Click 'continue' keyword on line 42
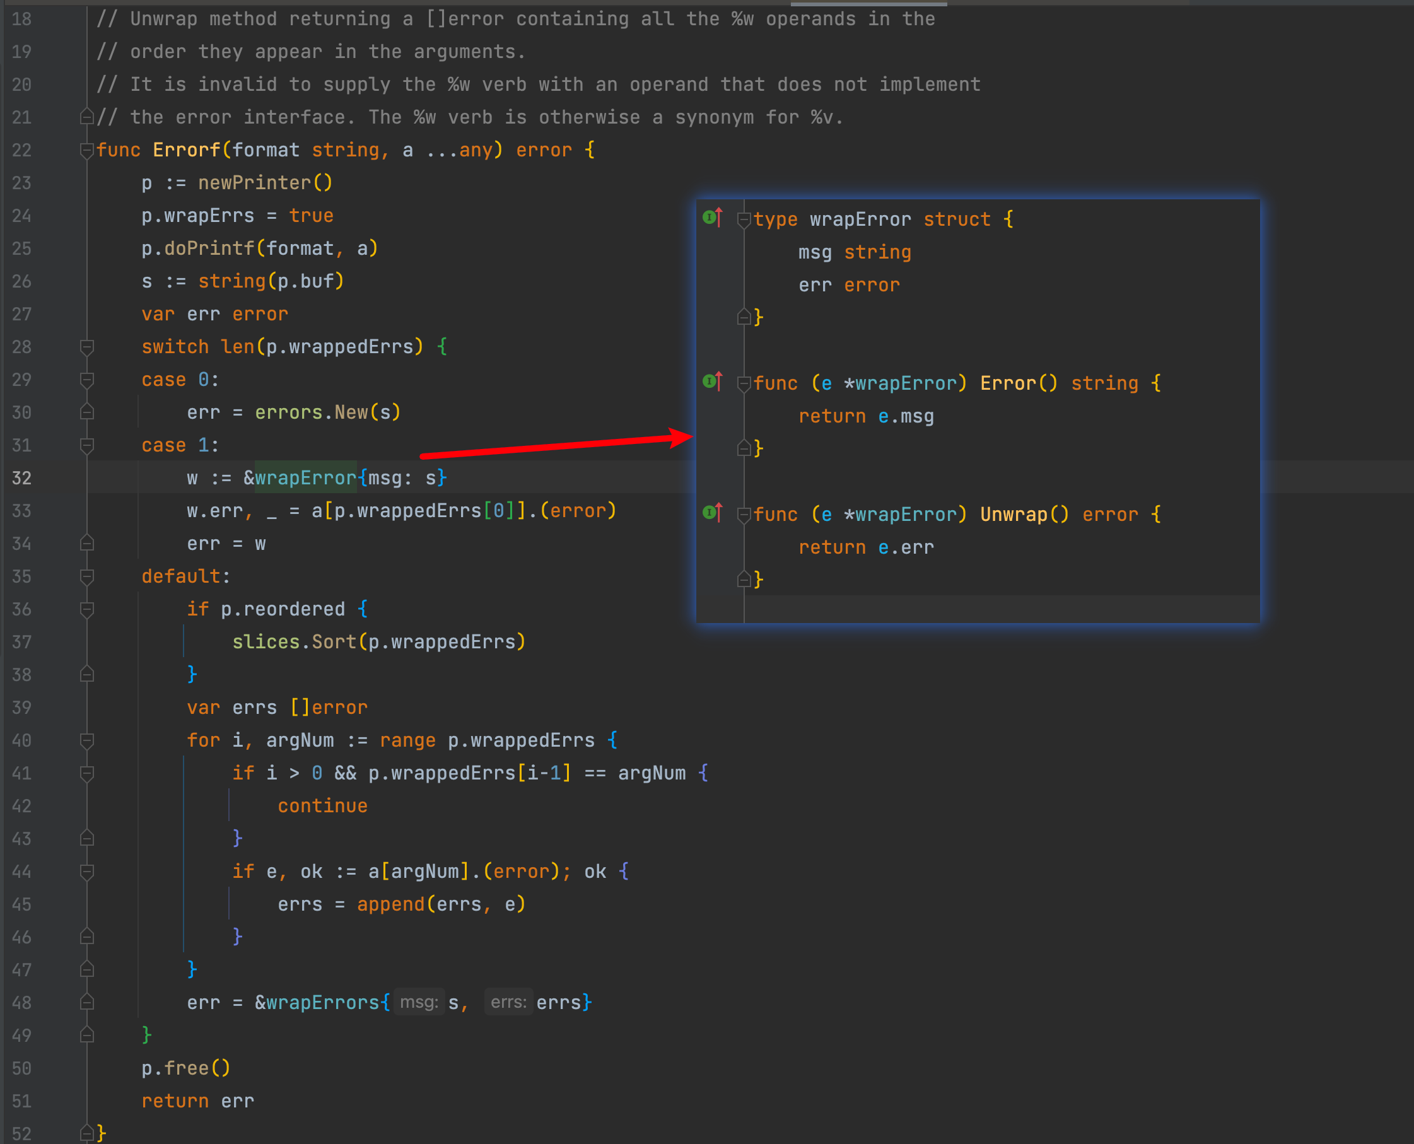The width and height of the screenshot is (1414, 1144). 322,806
